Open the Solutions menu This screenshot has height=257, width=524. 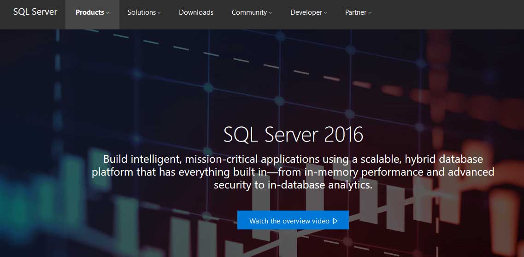(x=141, y=12)
